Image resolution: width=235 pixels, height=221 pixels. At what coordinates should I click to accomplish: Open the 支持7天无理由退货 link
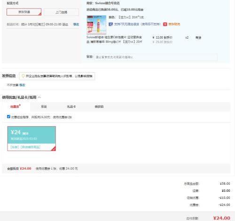(137, 24)
